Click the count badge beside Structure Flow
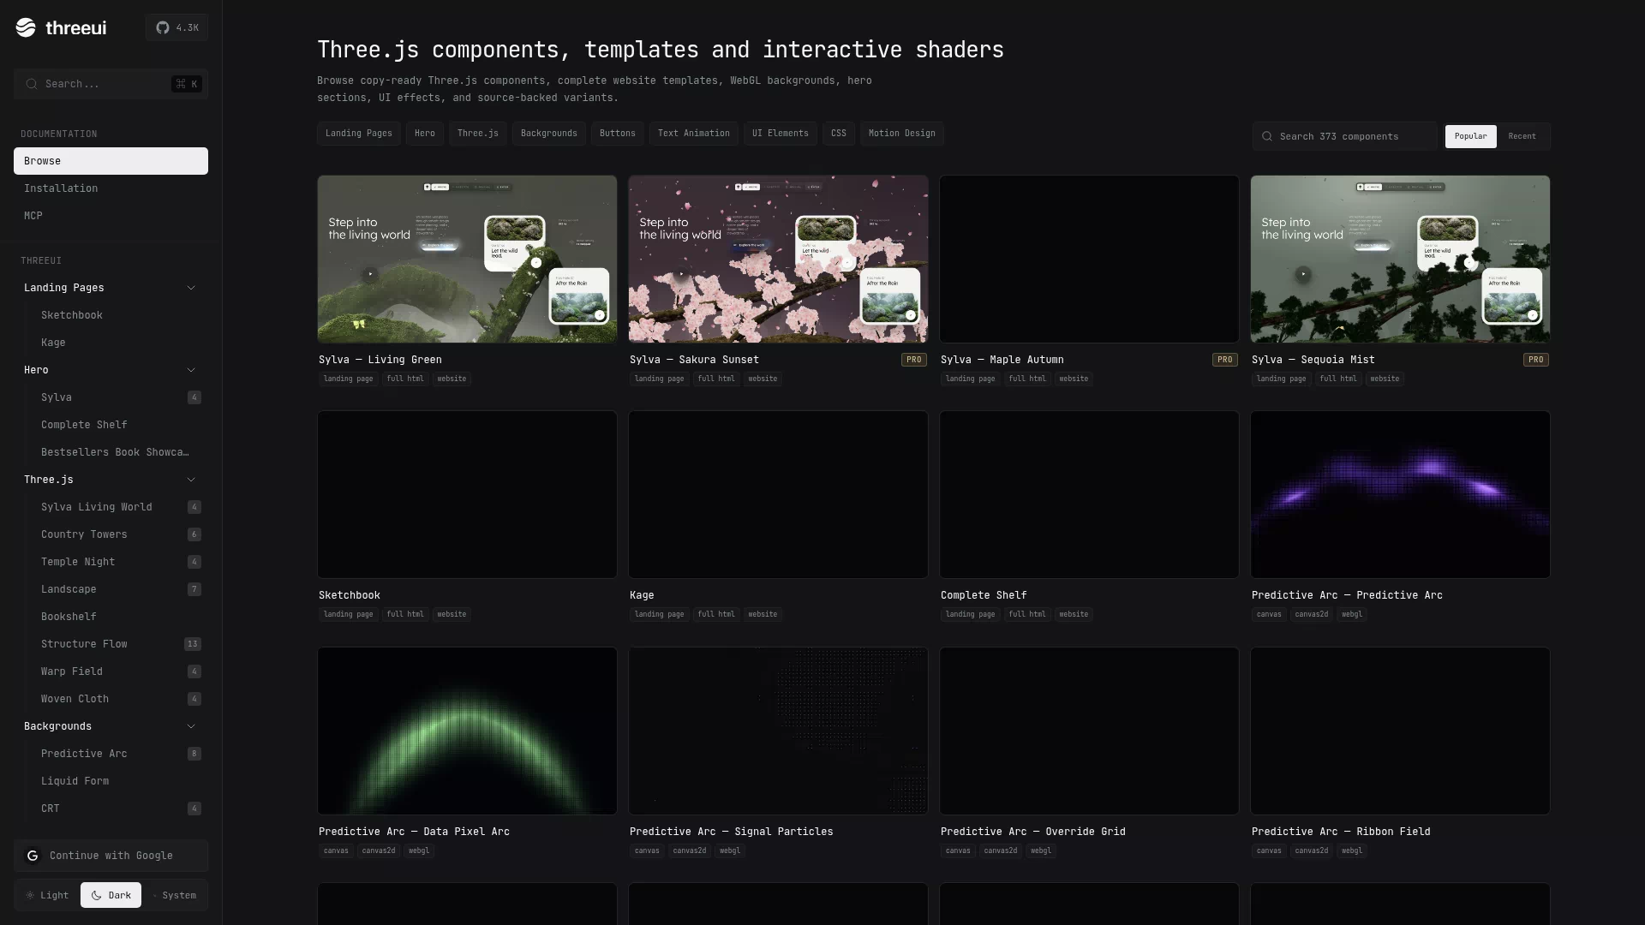This screenshot has width=1645, height=925. (x=193, y=644)
